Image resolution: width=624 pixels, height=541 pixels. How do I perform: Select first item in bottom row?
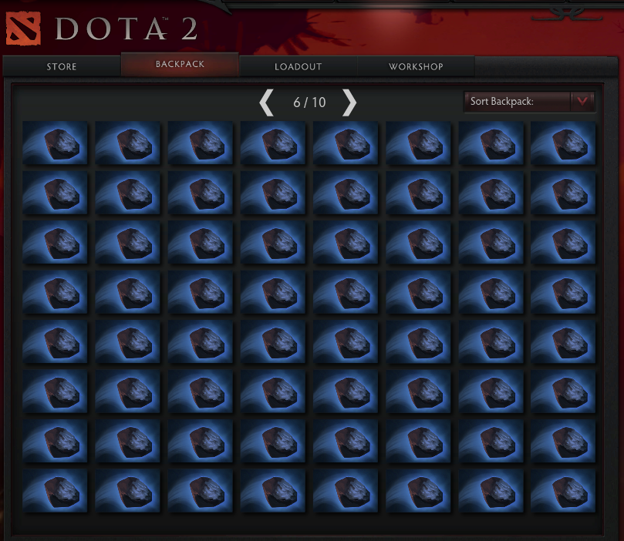pyautogui.click(x=55, y=490)
